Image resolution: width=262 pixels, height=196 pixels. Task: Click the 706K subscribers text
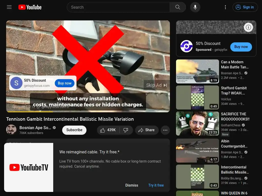pyautogui.click(x=31, y=133)
